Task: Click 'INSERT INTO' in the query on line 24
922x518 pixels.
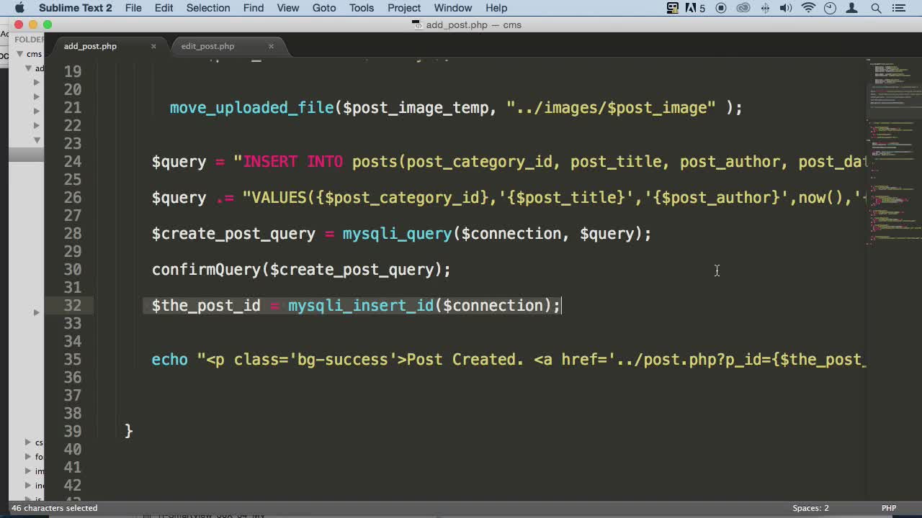Action: 292,162
